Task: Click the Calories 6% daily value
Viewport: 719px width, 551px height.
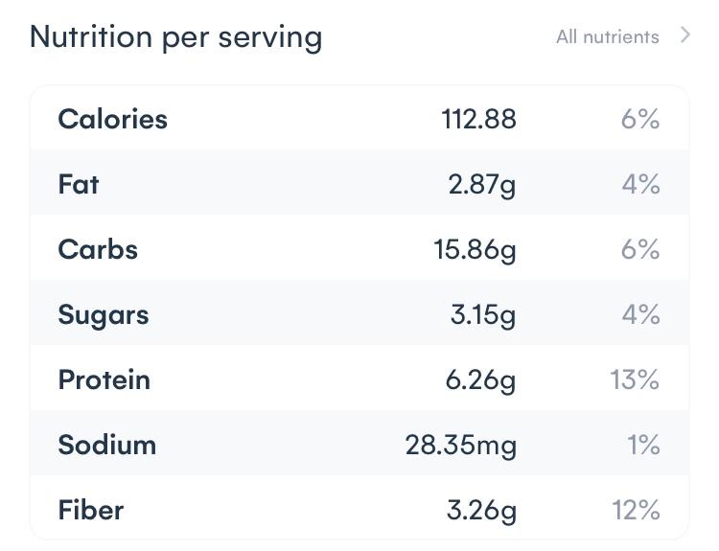Action: tap(639, 119)
